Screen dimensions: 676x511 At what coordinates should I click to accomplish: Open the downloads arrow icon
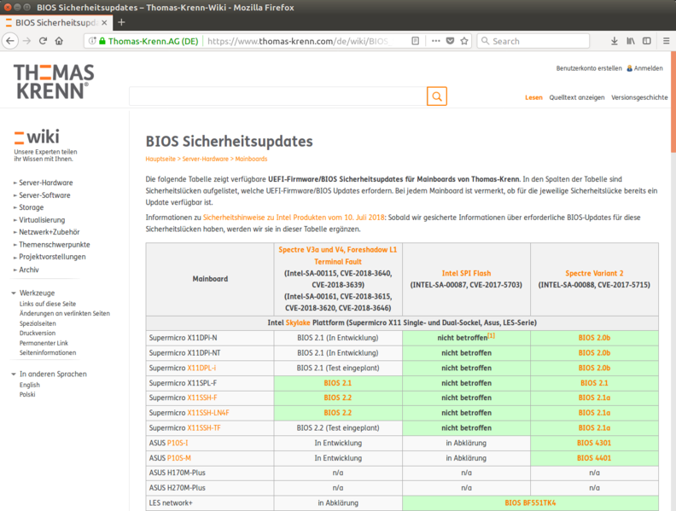[x=615, y=41]
